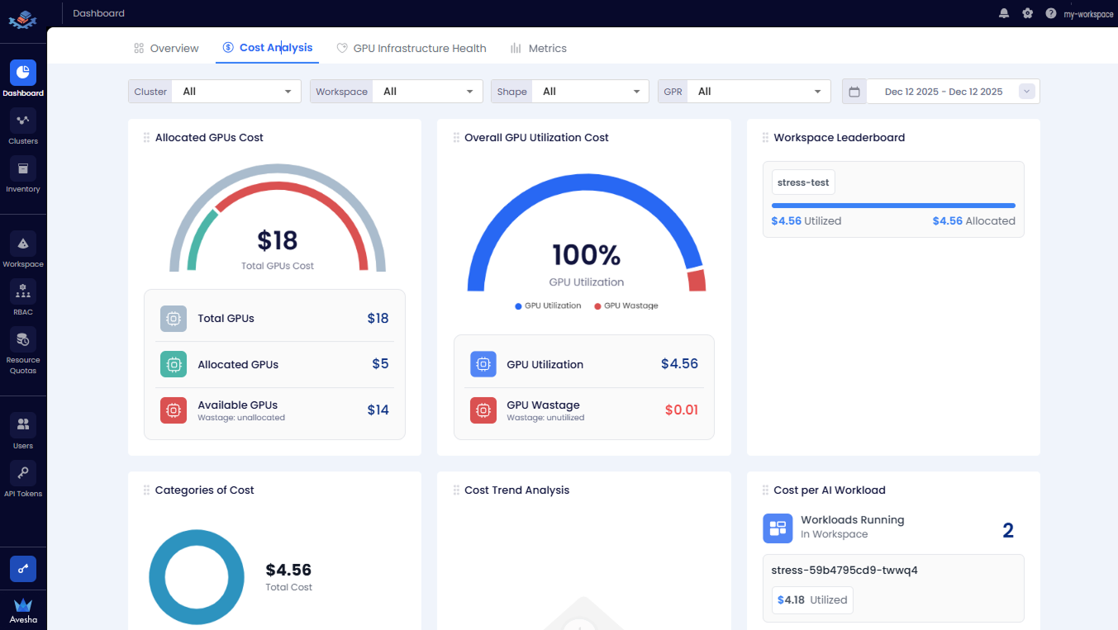1118x630 pixels.
Task: Open Resource Quotas from the sidebar
Action: tap(22, 345)
